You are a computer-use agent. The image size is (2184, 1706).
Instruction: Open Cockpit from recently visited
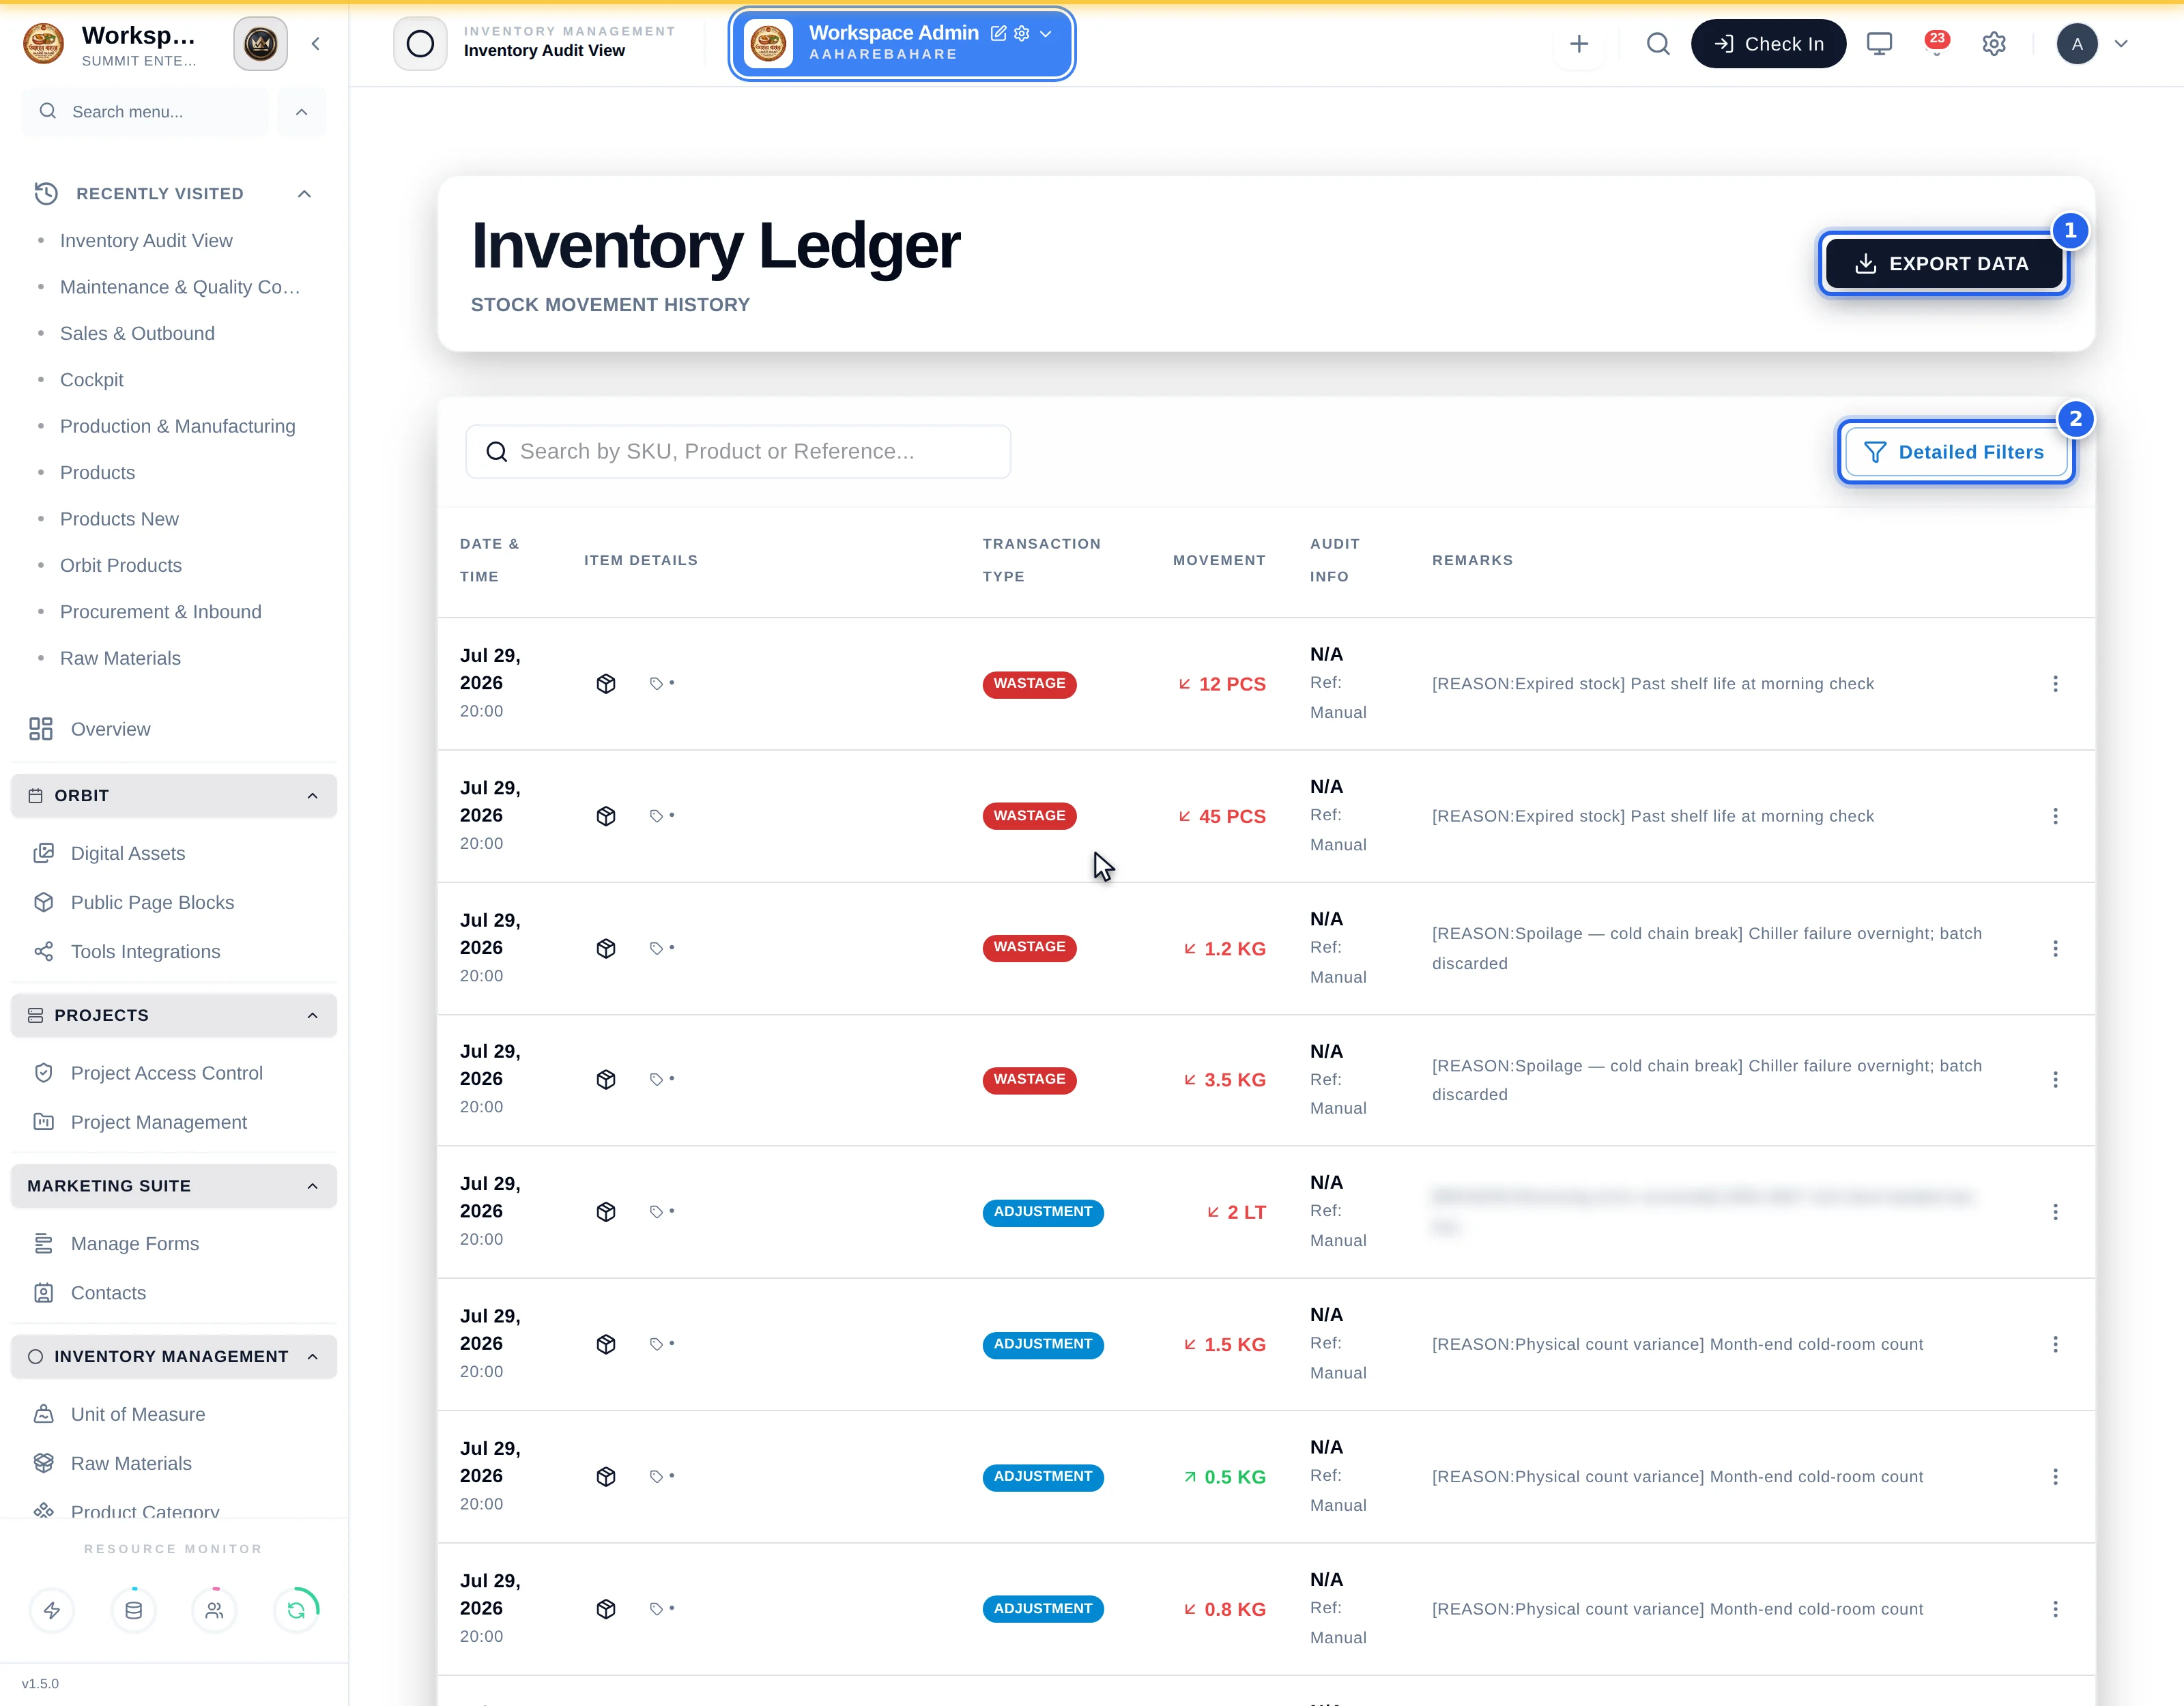click(x=92, y=380)
